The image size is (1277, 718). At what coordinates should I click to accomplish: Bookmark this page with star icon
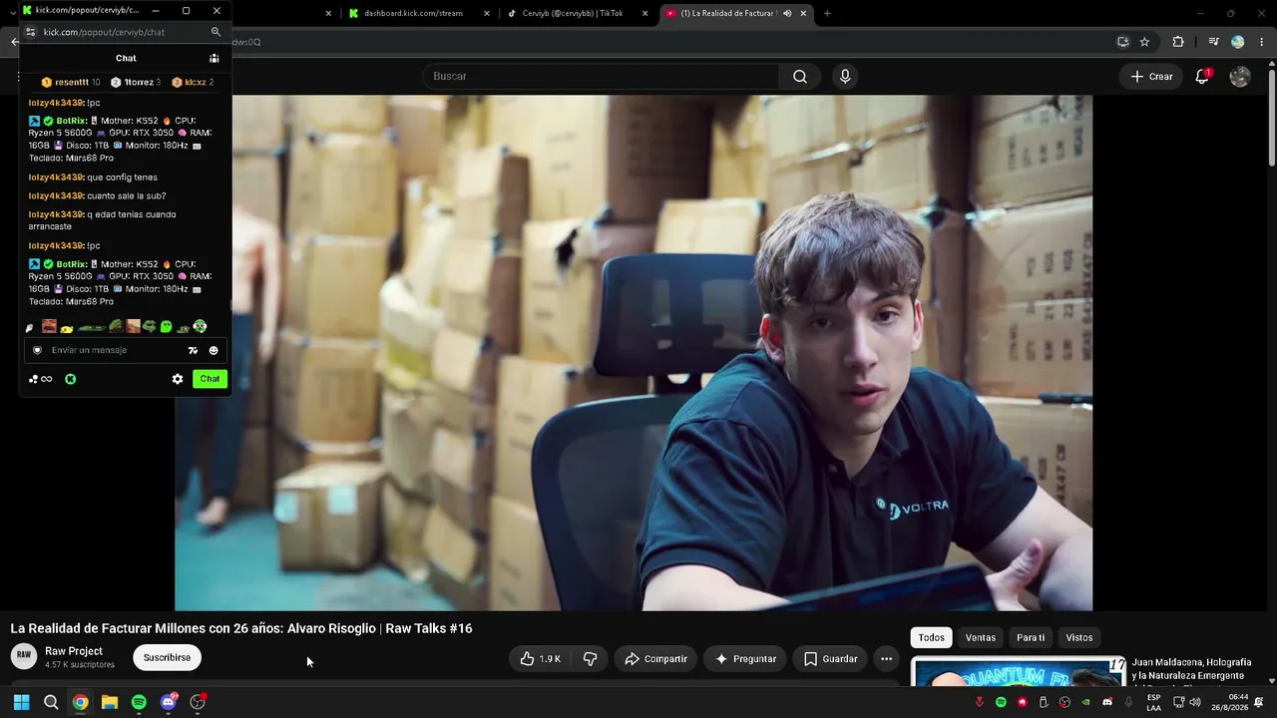pyautogui.click(x=1144, y=42)
